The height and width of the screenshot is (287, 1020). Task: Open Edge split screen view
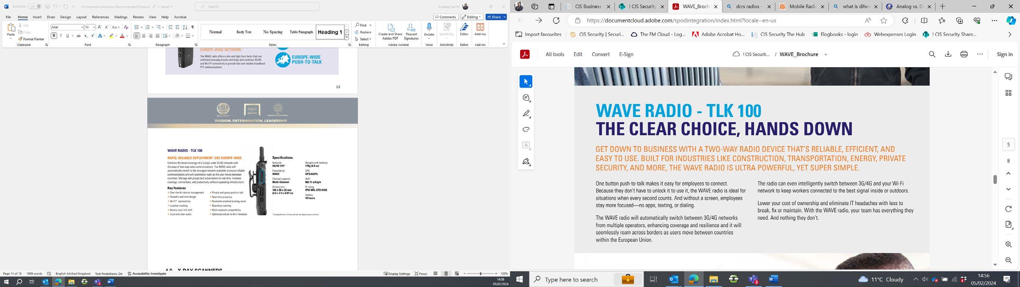click(x=924, y=21)
